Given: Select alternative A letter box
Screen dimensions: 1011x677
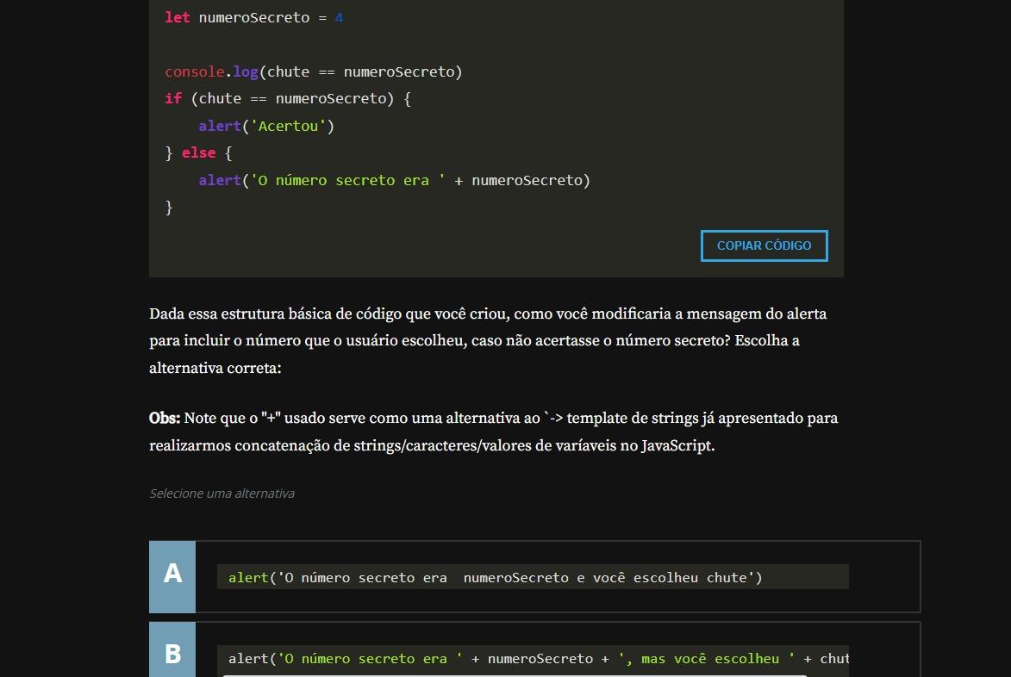Looking at the screenshot, I should pyautogui.click(x=172, y=575).
